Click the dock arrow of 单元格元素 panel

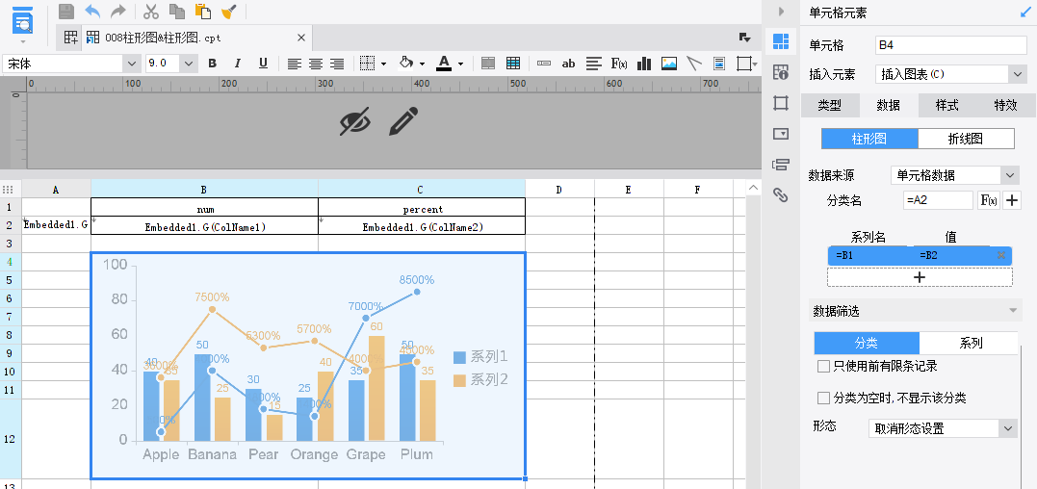1025,12
